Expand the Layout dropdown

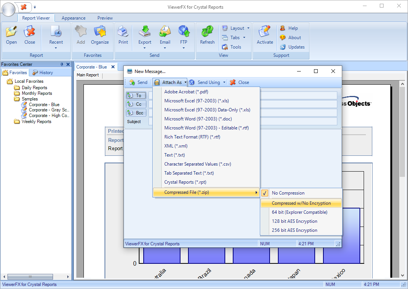248,28
